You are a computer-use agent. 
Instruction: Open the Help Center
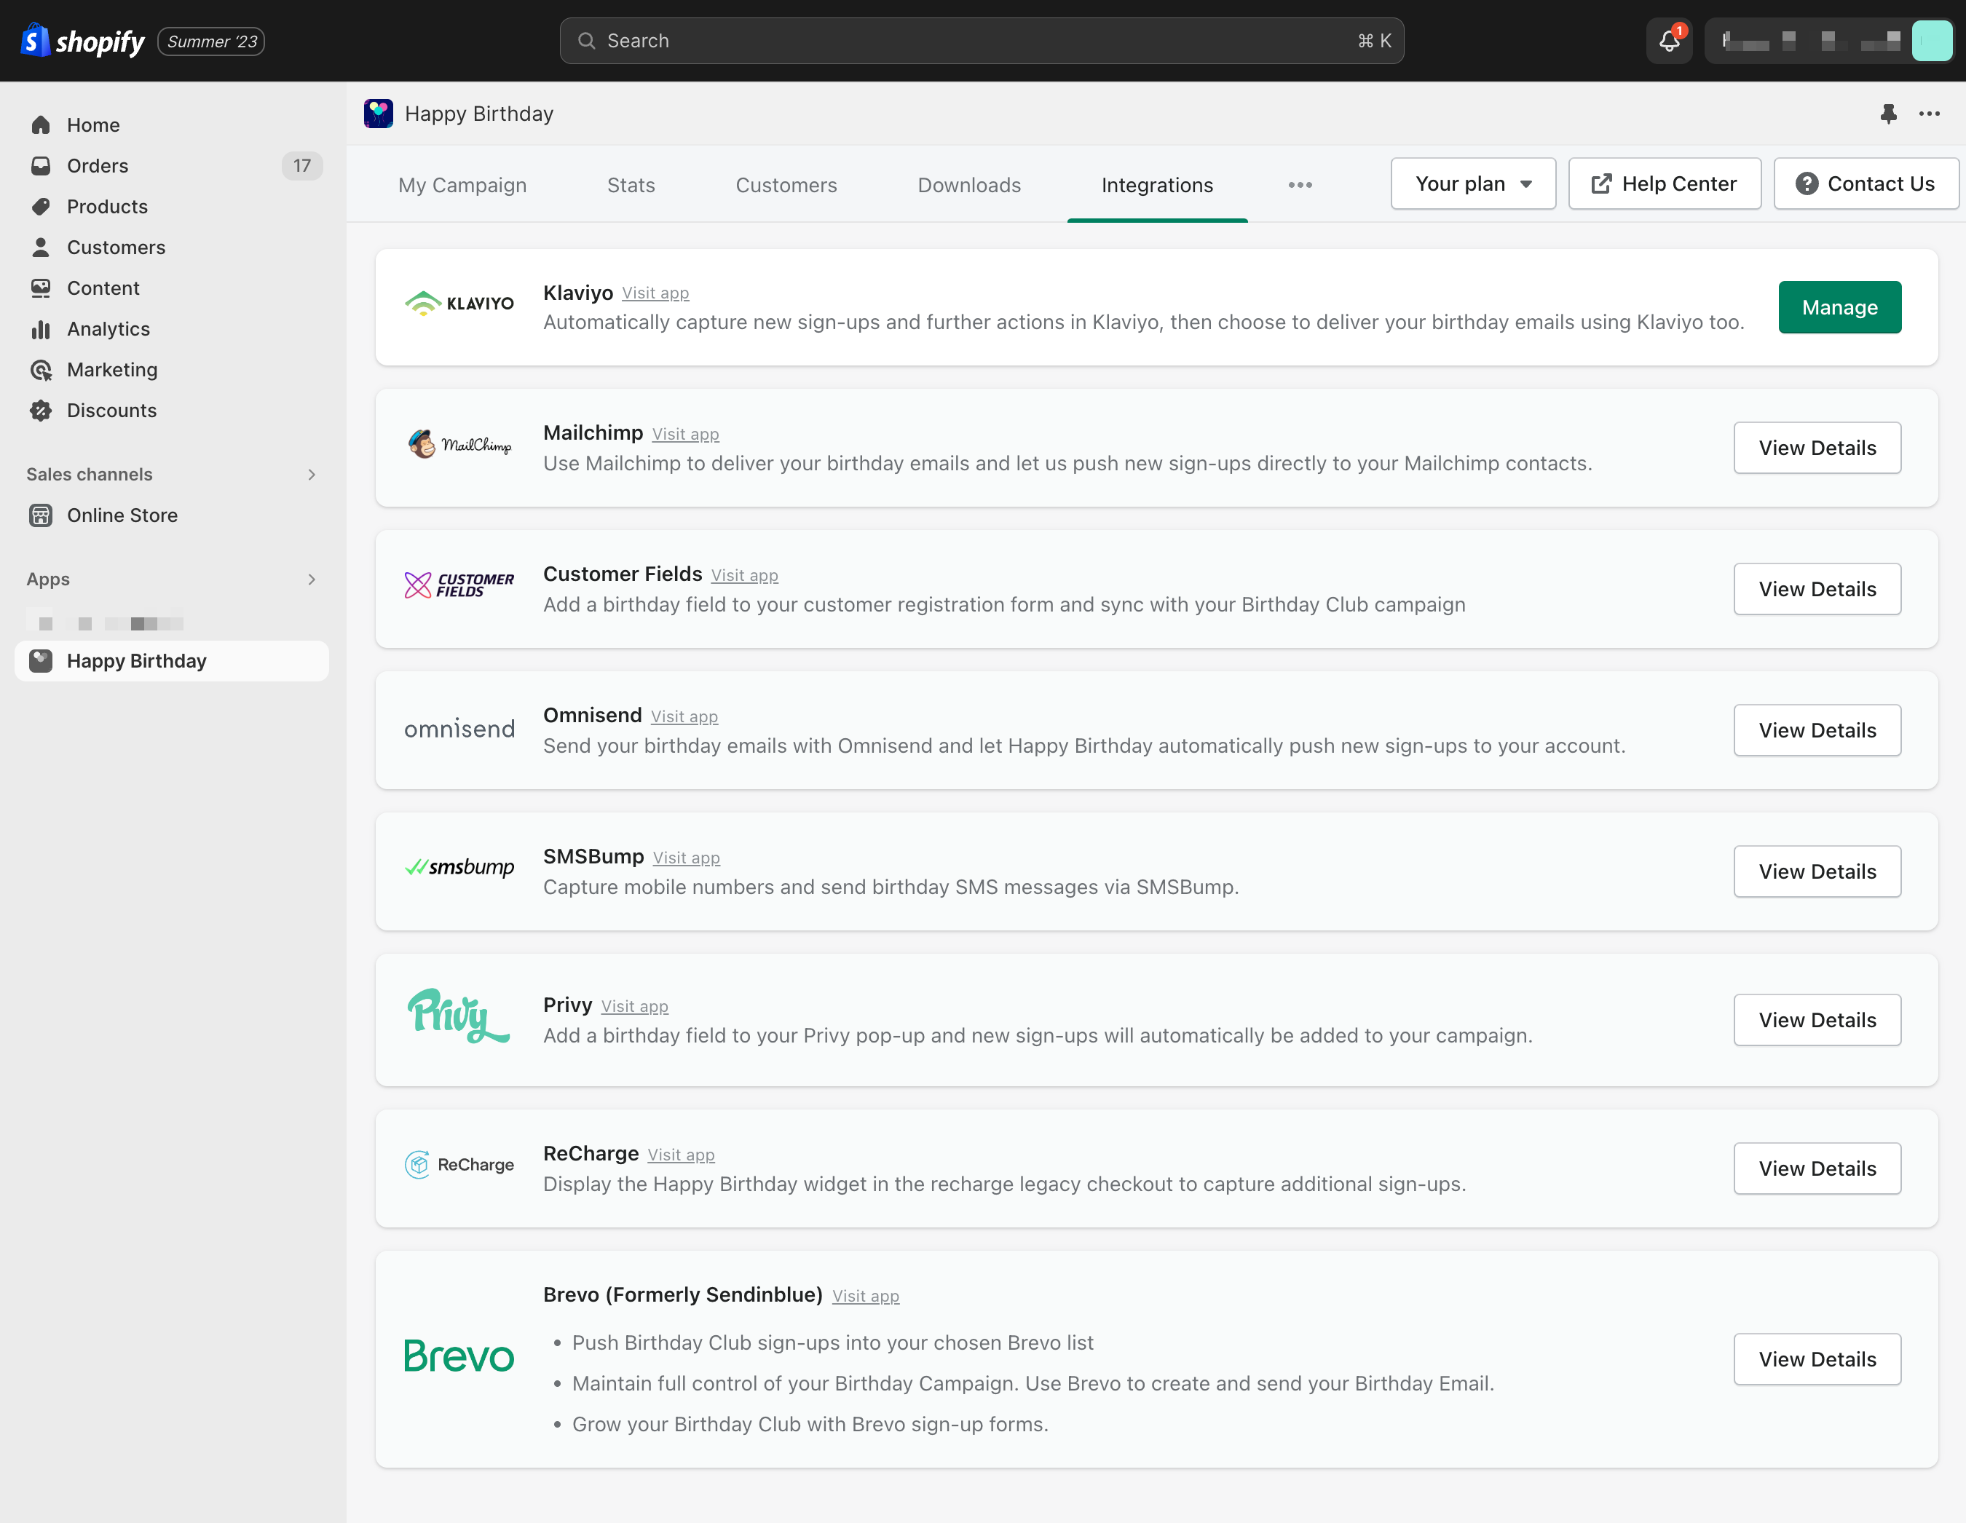click(x=1664, y=183)
